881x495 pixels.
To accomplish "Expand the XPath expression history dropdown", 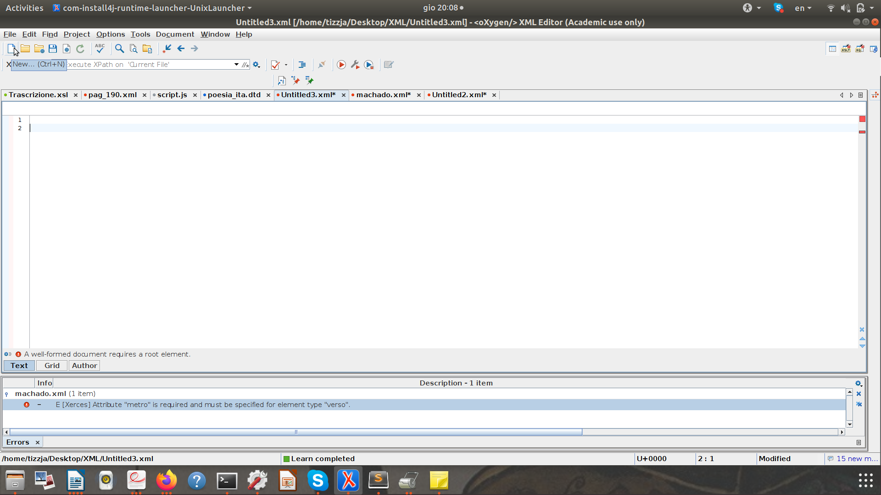I will [236, 65].
